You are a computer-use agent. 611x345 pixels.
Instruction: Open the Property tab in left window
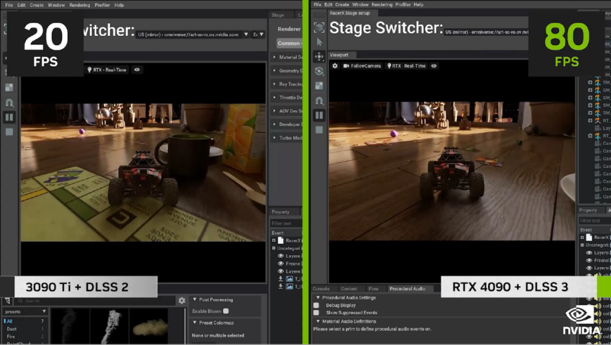[x=281, y=212]
